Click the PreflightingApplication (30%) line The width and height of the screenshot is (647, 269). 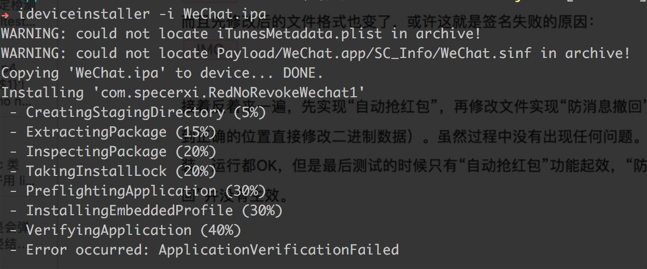137,191
